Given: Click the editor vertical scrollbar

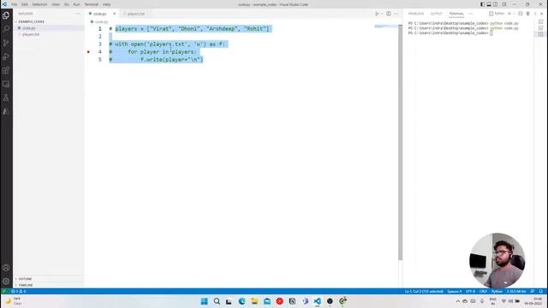Looking at the screenshot, I should click(400, 143).
